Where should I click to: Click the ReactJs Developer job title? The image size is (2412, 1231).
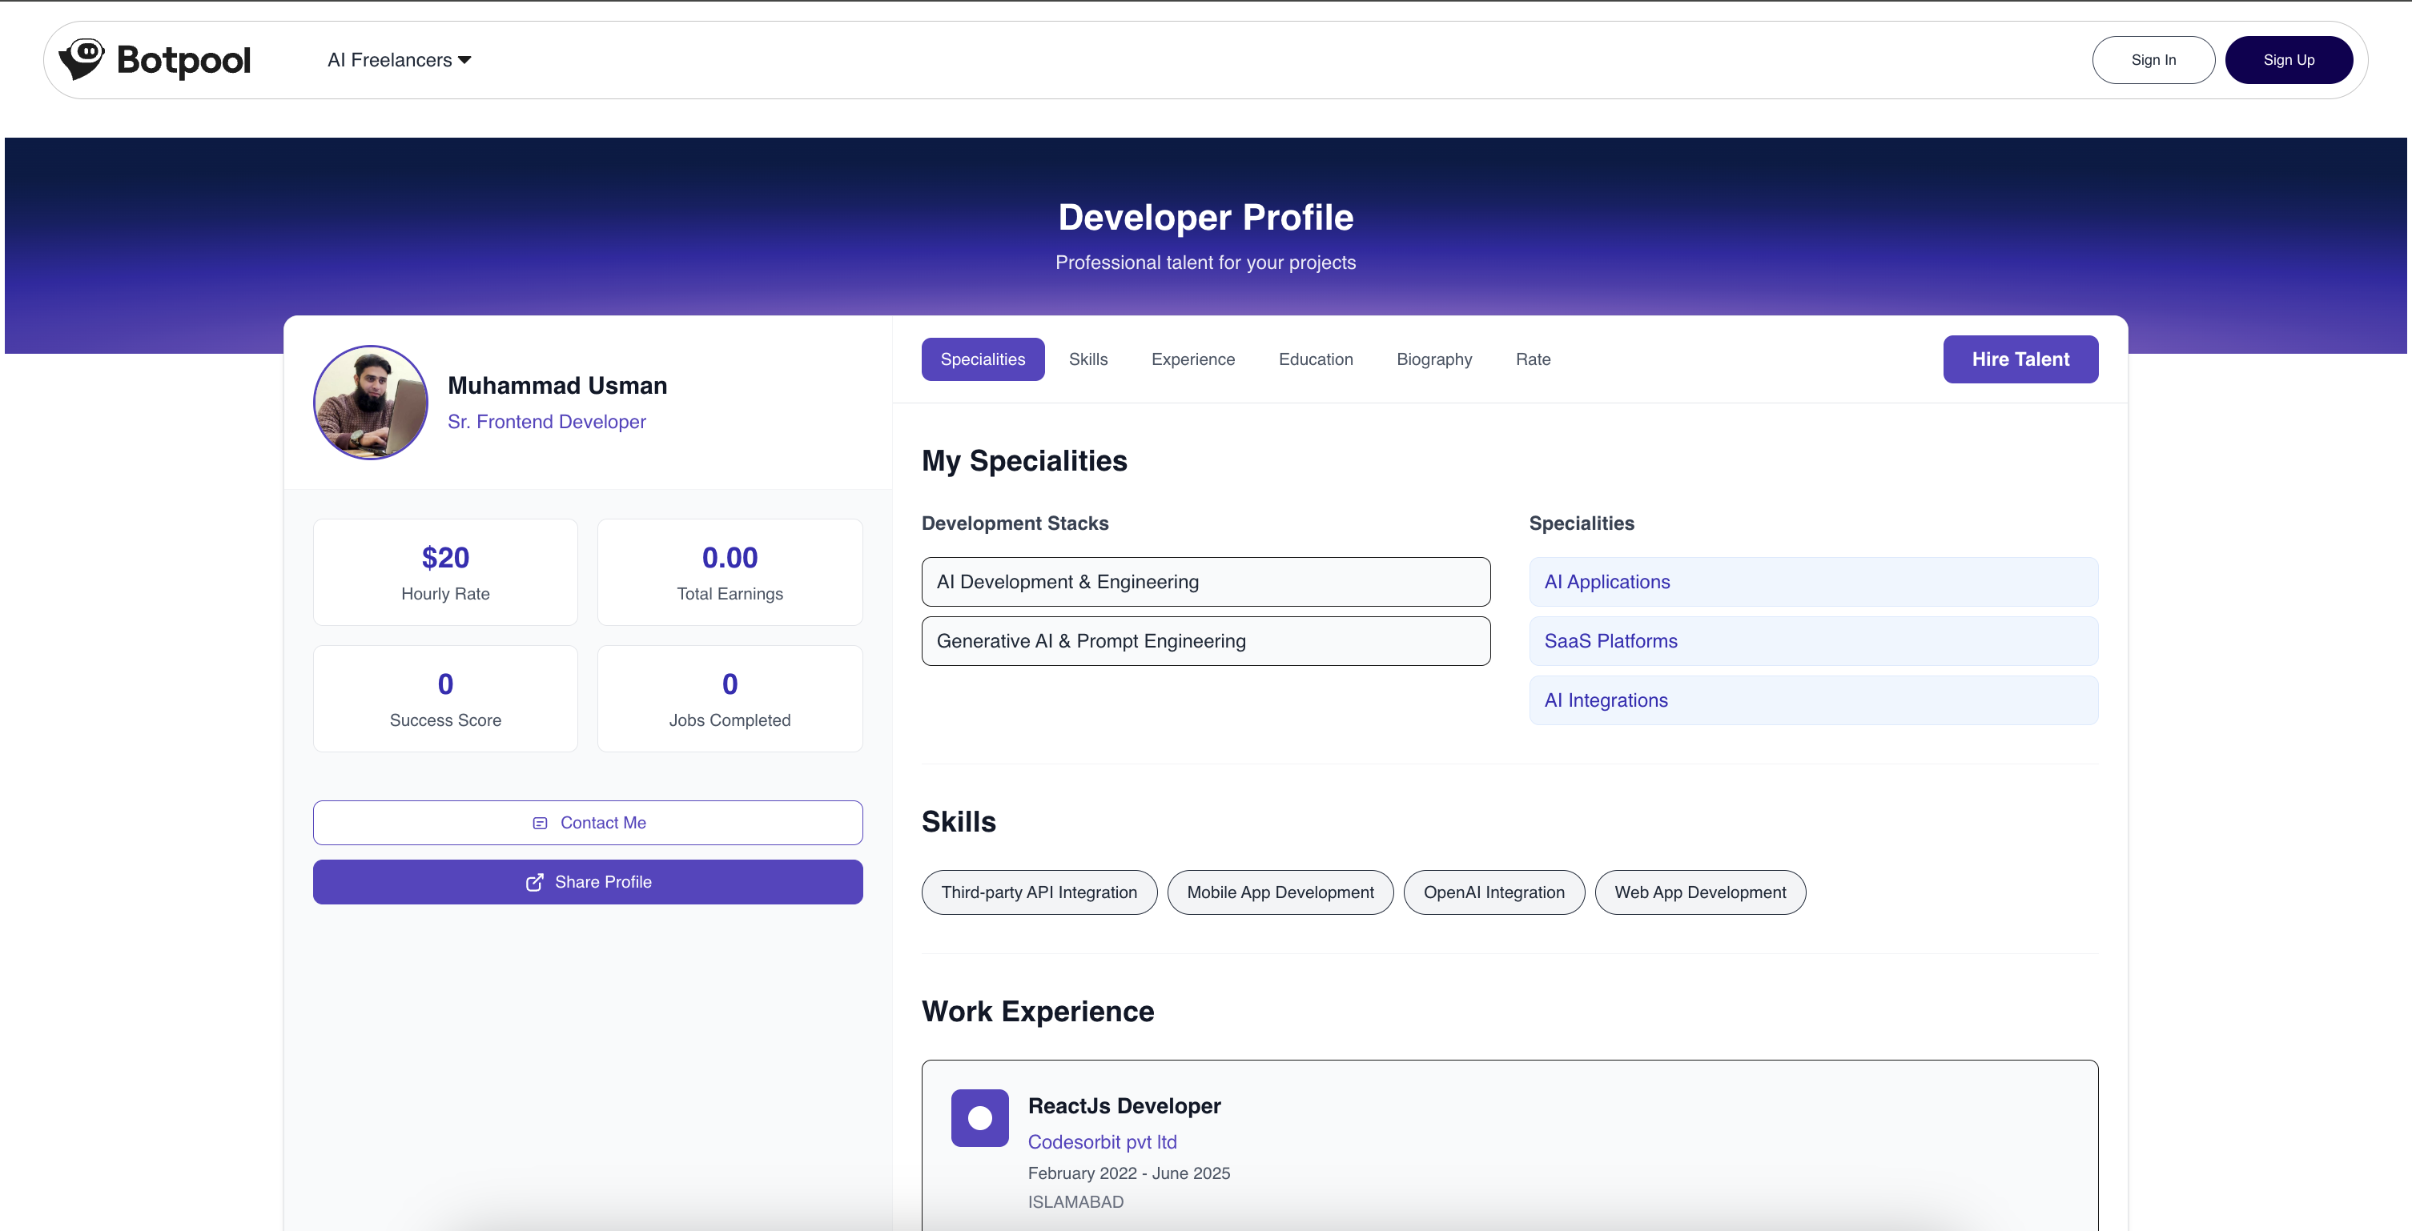coord(1124,1105)
